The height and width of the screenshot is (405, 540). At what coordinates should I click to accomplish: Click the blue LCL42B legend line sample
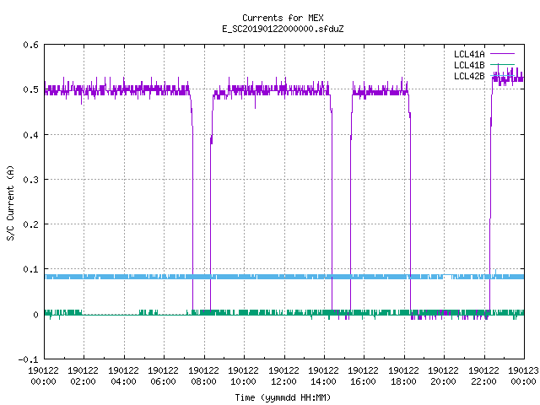coord(502,75)
